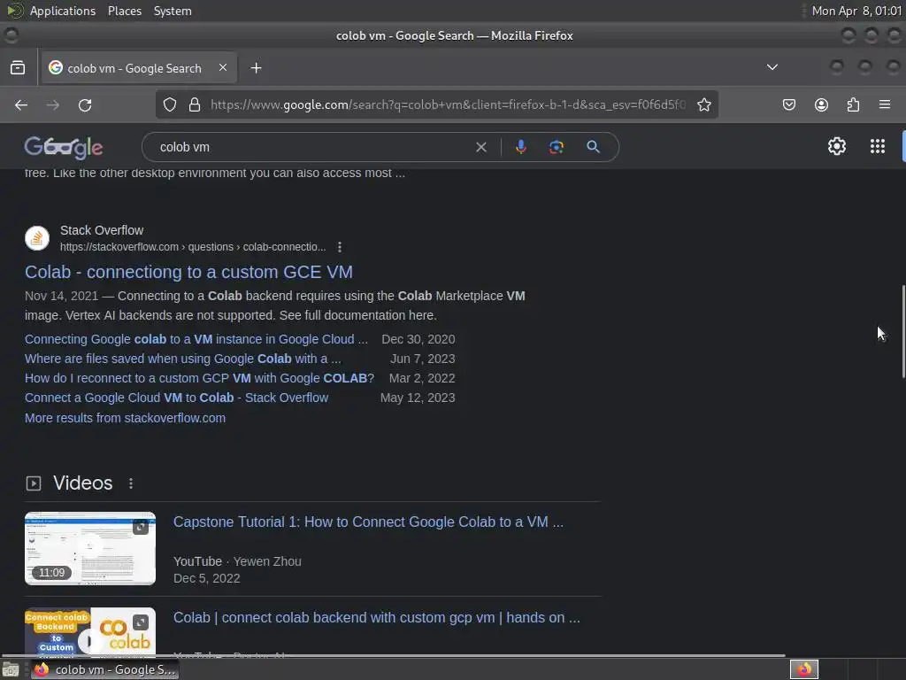Open the Applications menu
The width and height of the screenshot is (906, 680).
coord(63,11)
